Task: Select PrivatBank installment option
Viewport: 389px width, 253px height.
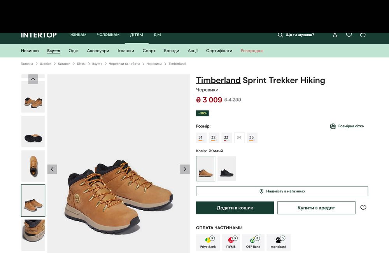Action: (x=208, y=242)
